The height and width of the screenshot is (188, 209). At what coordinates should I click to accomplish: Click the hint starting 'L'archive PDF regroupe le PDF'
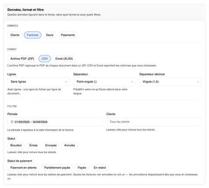point(82,66)
